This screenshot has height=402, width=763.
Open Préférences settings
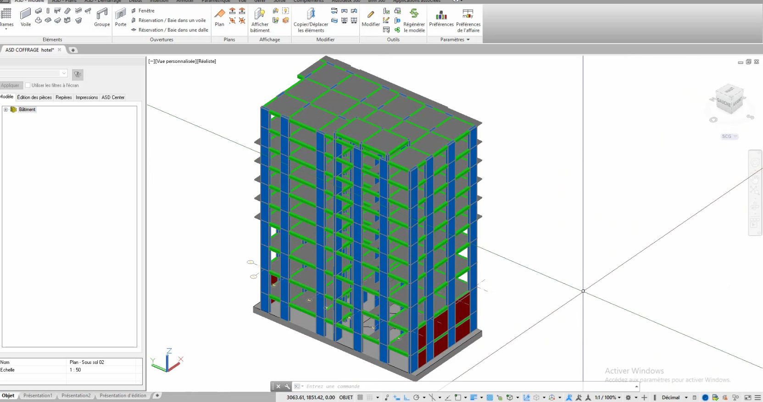[441, 17]
